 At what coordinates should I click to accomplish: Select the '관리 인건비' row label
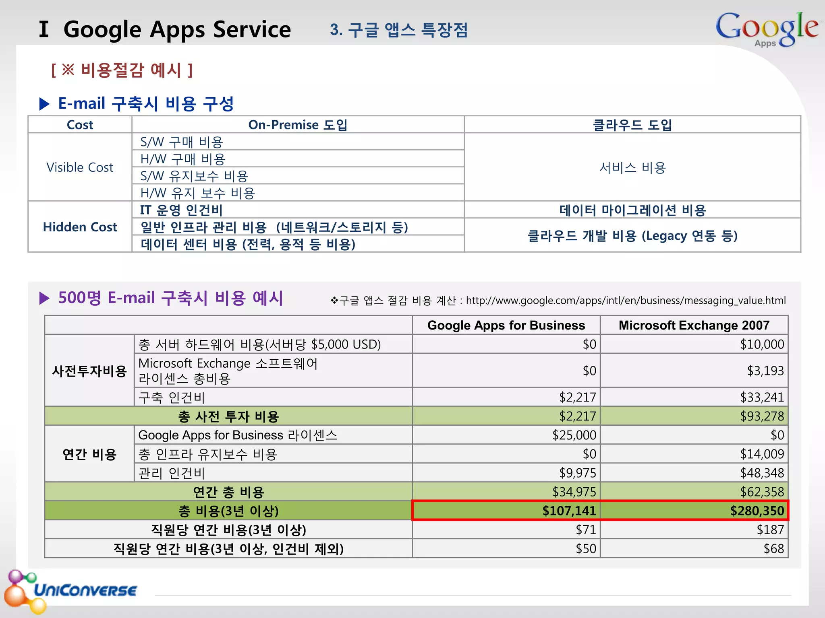click(273, 473)
